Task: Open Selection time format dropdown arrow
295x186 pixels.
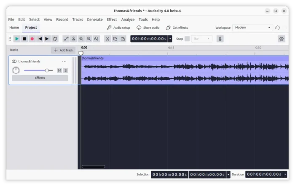Action: (228, 175)
